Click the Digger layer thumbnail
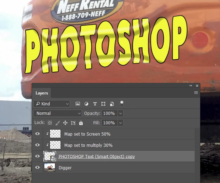This screenshot has height=183, width=220. click(x=50, y=167)
